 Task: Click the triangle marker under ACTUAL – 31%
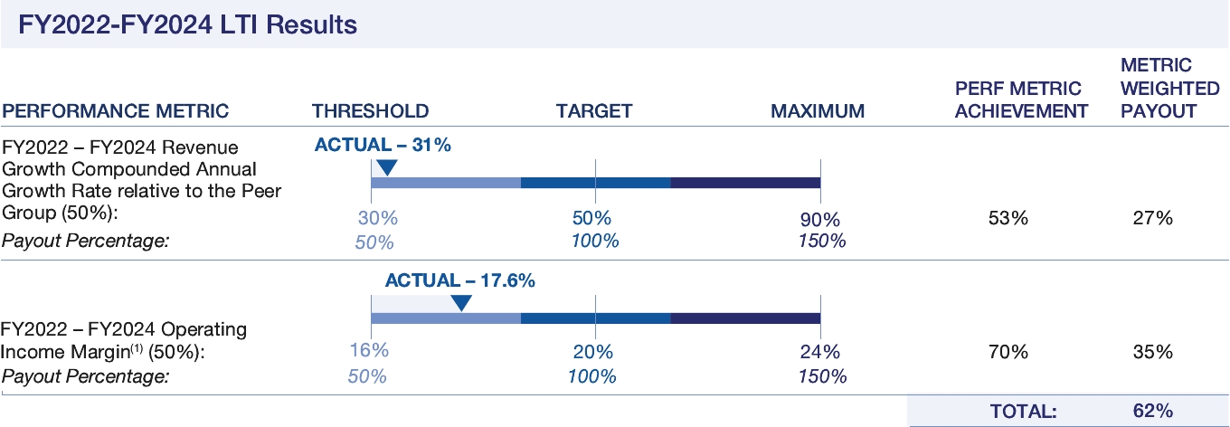tap(386, 166)
